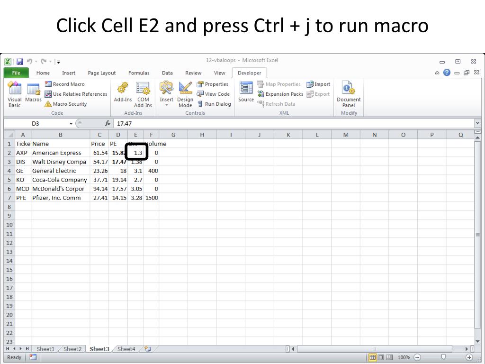Click the Insert Function fx button

108,124
